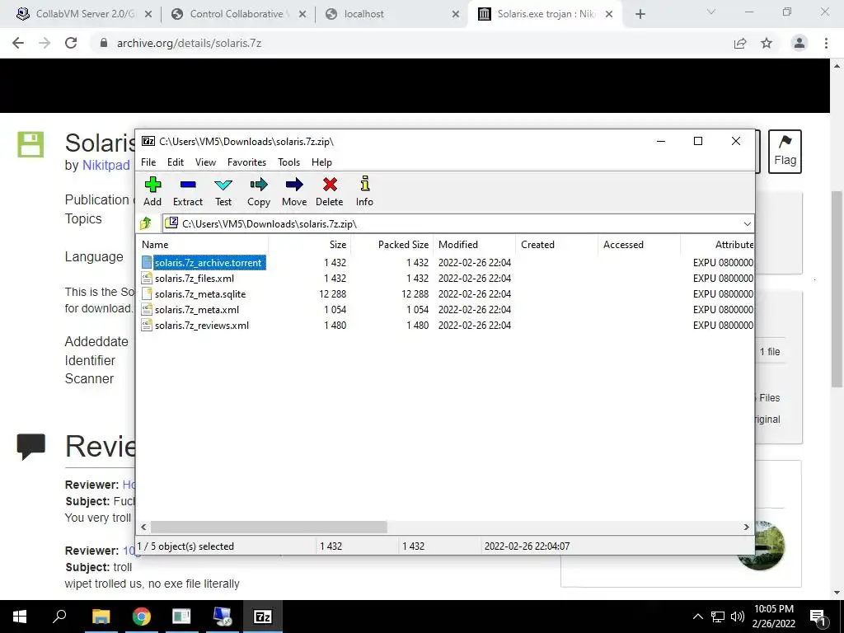This screenshot has height=633, width=844.
Task: Click the Extract toolbar icon
Action: (187, 191)
